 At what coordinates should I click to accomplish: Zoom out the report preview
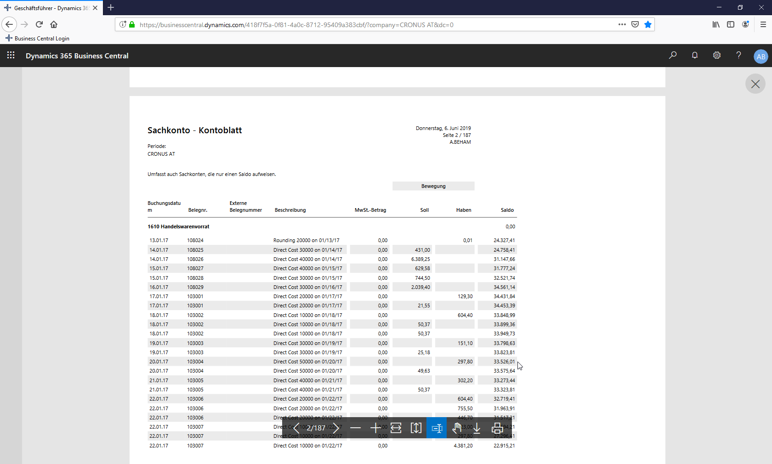pyautogui.click(x=355, y=428)
